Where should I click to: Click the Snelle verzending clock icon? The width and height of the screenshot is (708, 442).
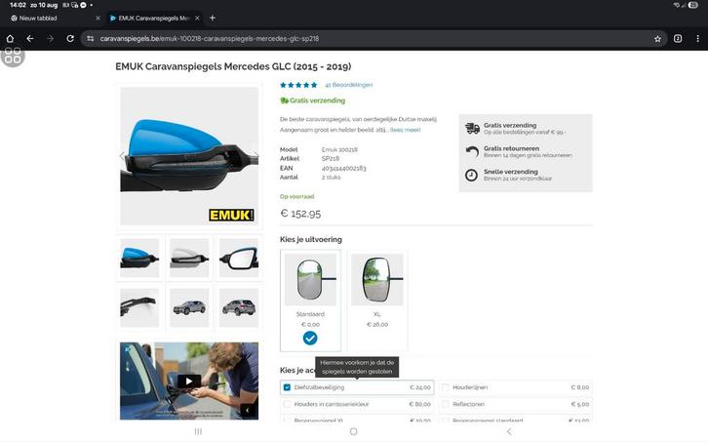[x=471, y=175]
